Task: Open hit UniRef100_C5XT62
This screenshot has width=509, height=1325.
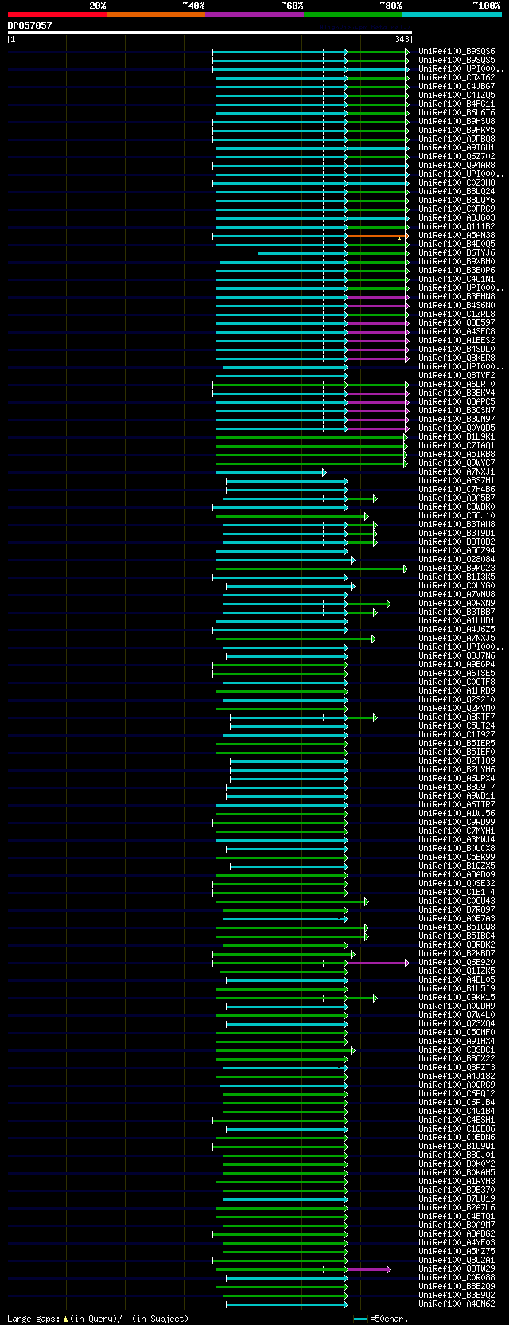Action: [457, 77]
